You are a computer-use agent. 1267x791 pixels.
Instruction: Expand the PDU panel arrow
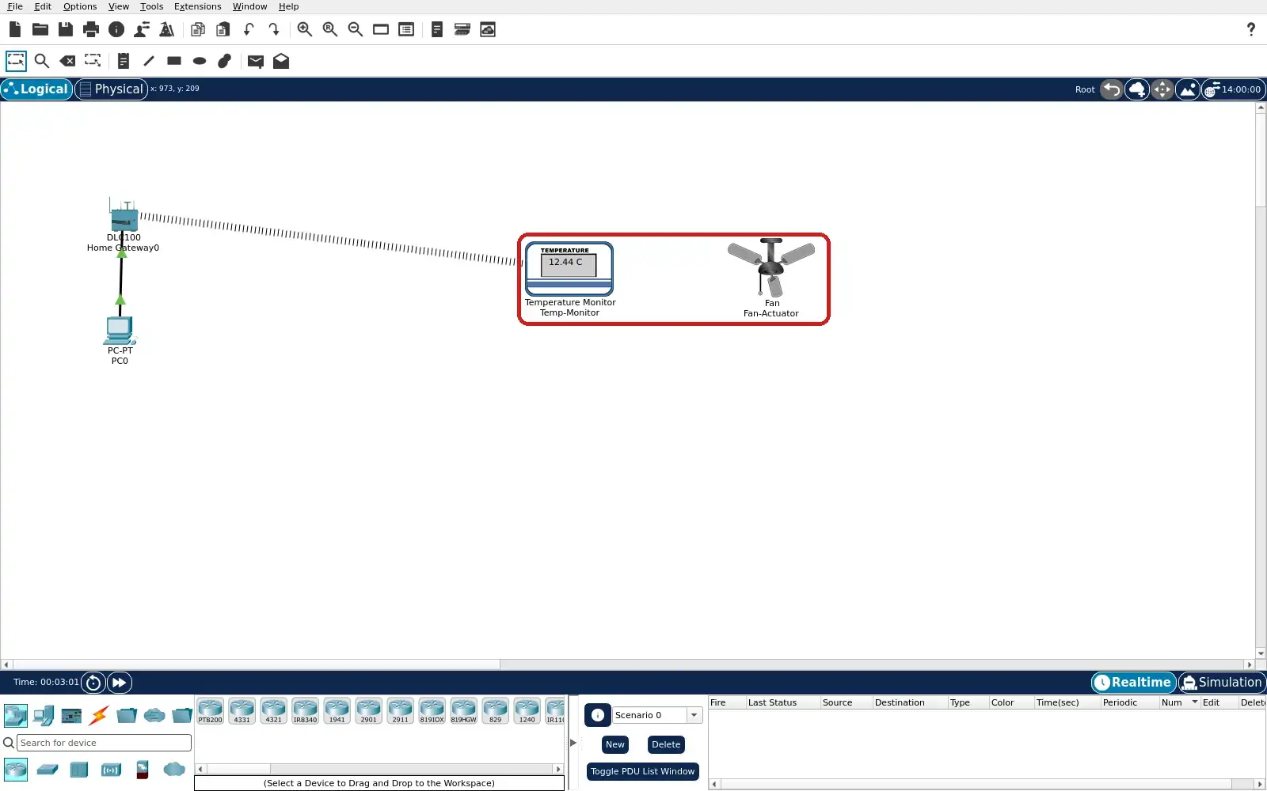(x=573, y=743)
